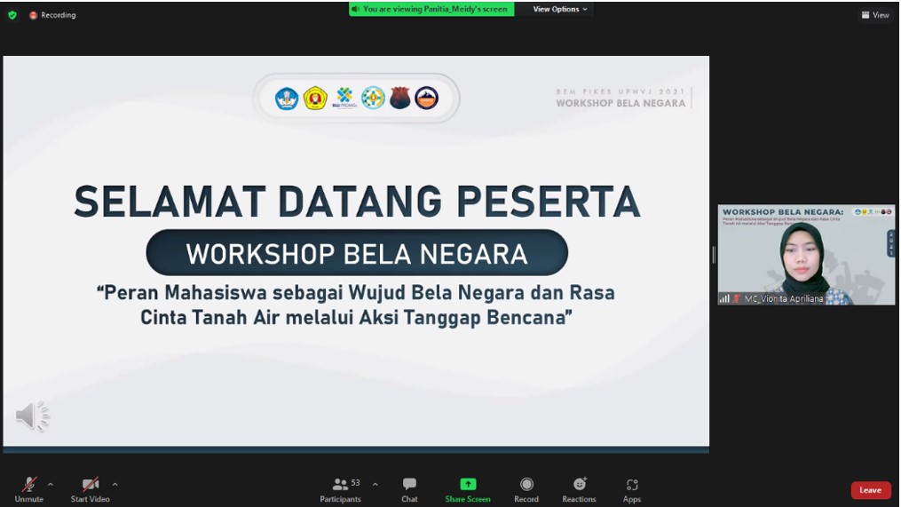The height and width of the screenshot is (507, 901).
Task: Start recording with the Record button
Action: pos(526,489)
